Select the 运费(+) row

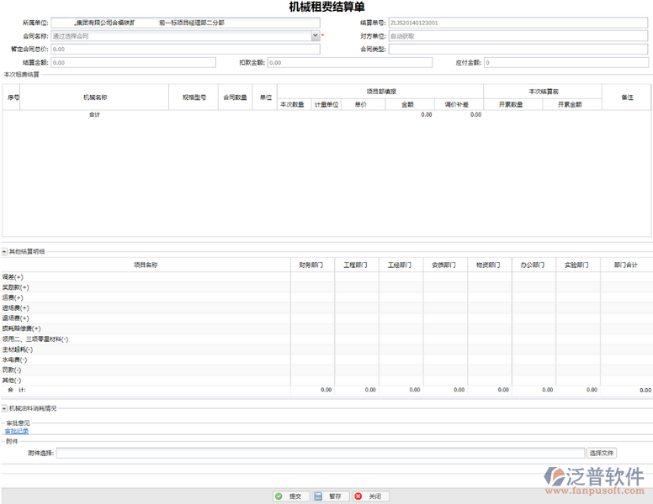(326, 297)
